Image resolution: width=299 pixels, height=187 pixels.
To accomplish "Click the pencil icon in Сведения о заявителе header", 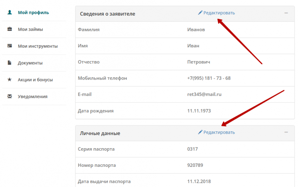I will pos(200,13).
